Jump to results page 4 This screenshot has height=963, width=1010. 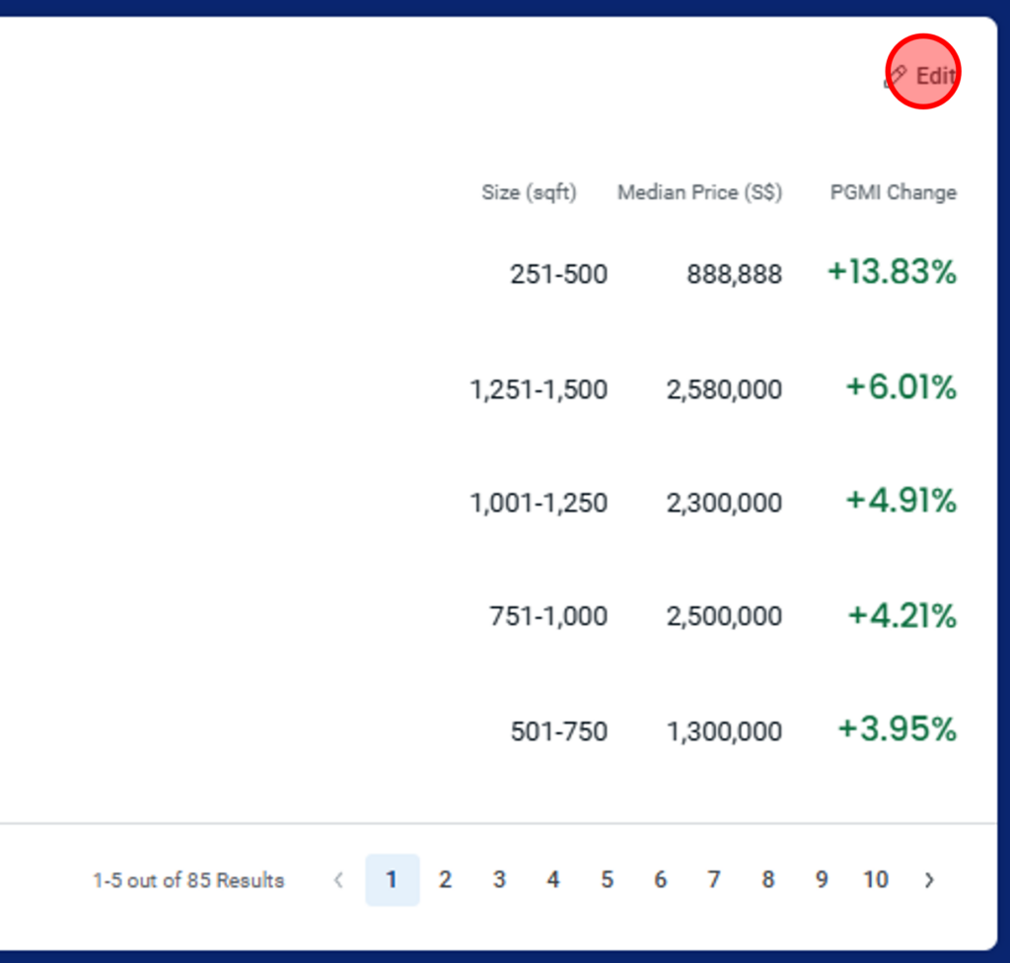pos(553,880)
